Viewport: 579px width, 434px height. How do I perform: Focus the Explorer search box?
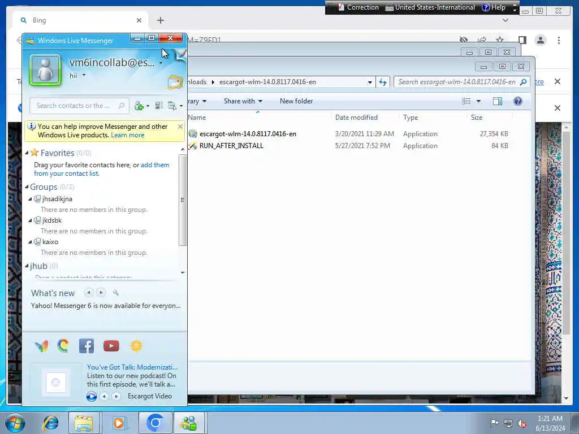coord(461,82)
